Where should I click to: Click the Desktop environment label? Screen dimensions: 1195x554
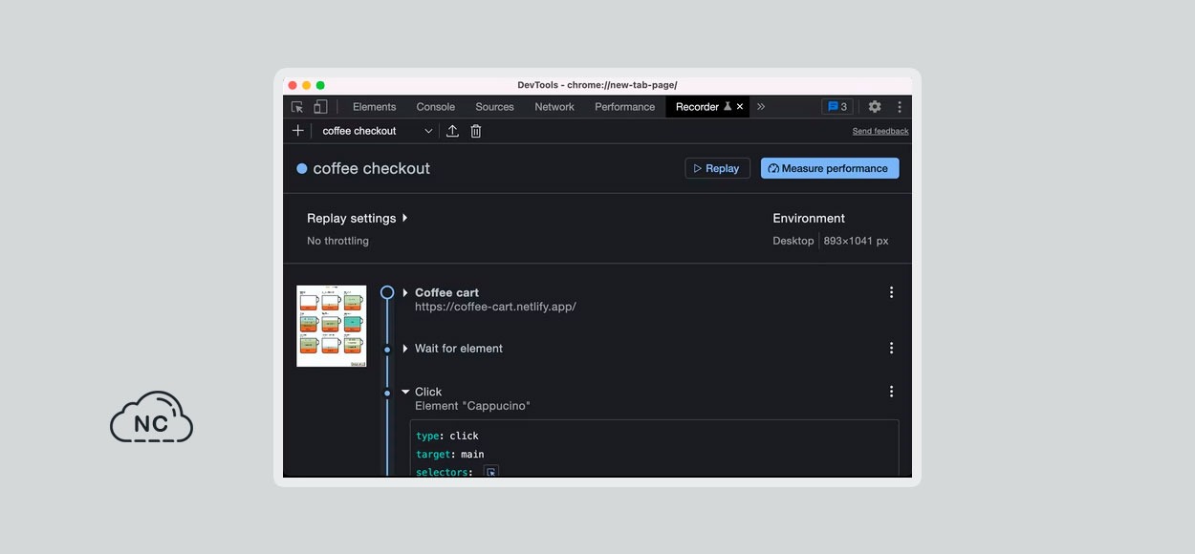click(x=793, y=241)
